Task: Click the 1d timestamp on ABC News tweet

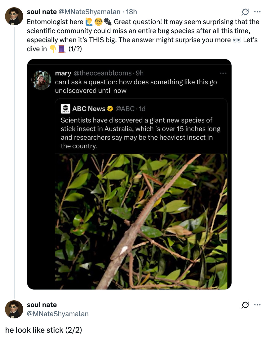Action: [x=142, y=108]
